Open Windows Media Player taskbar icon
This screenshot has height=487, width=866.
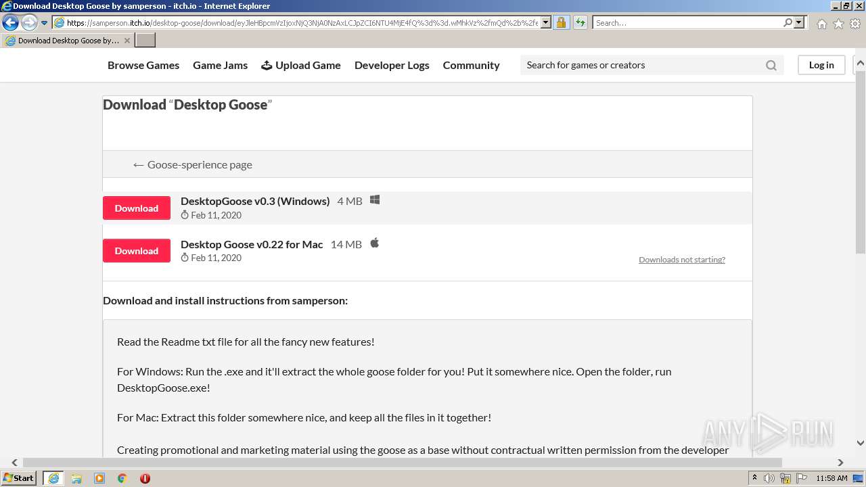coord(99,478)
